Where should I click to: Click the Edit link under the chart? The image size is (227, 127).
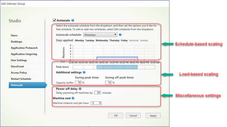point(63,62)
